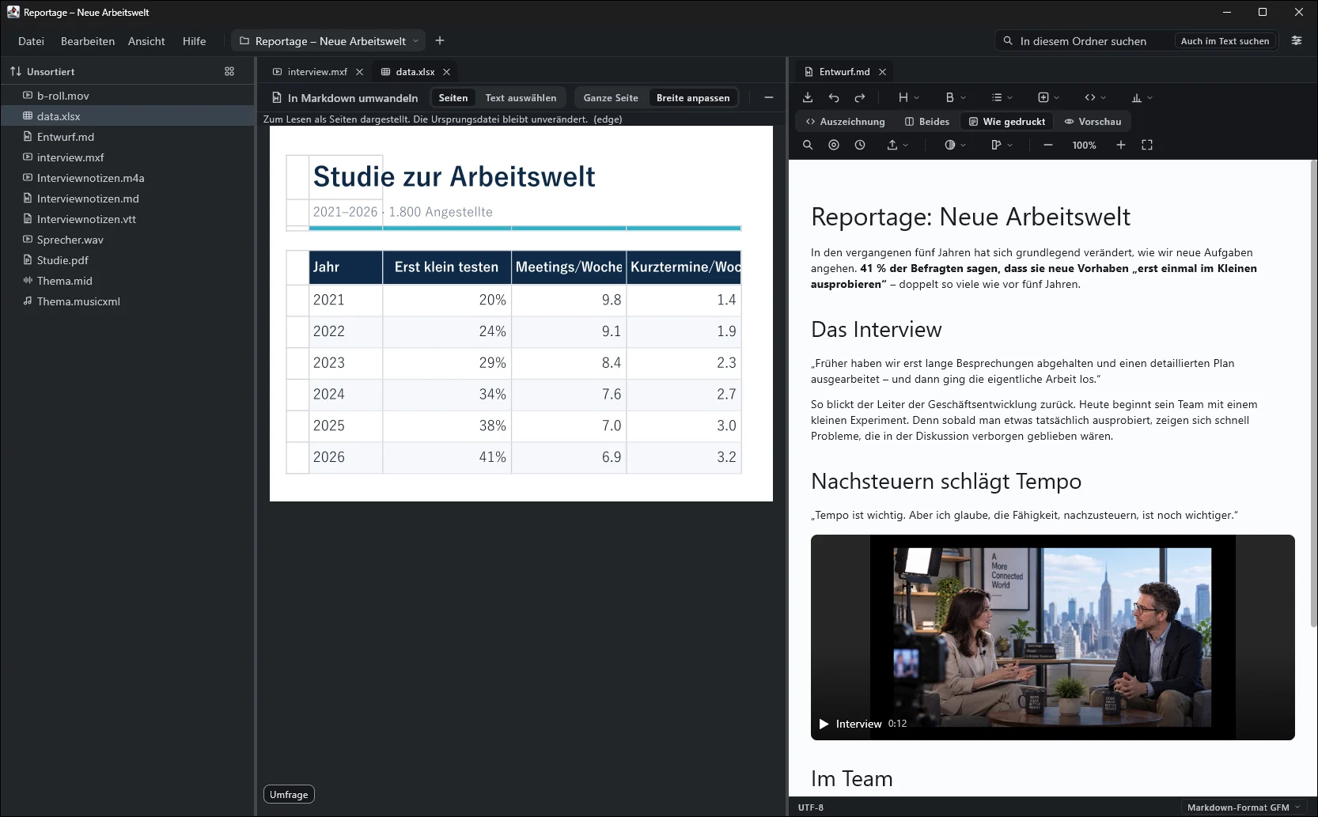The image size is (1318, 817).
Task: Collapse the data.xlsx toolbar with the dash icon
Action: click(x=769, y=97)
